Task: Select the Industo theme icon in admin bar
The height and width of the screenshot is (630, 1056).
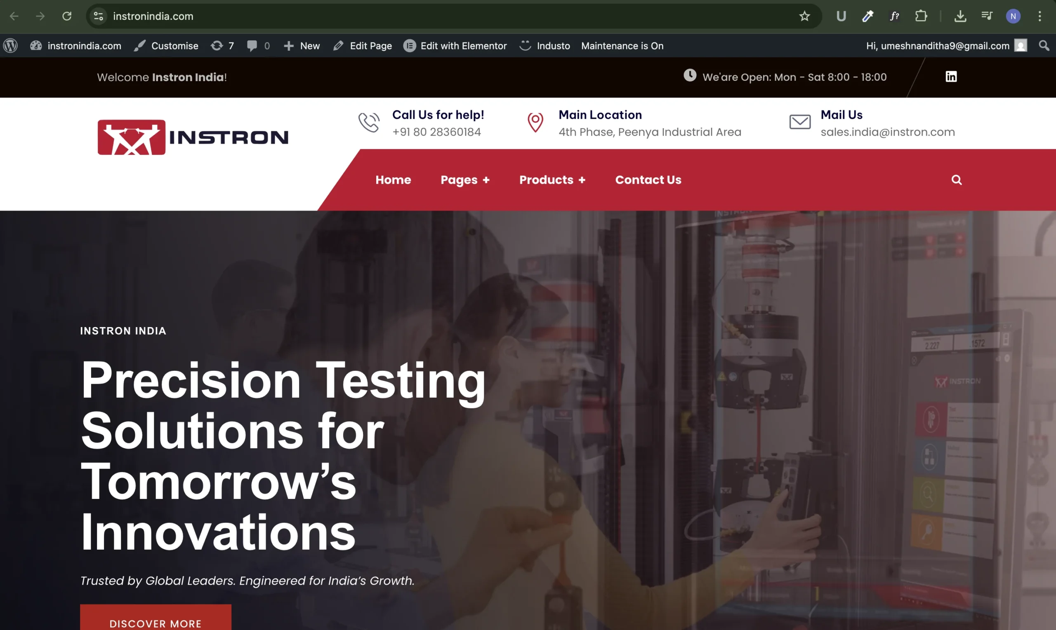Action: coord(526,45)
